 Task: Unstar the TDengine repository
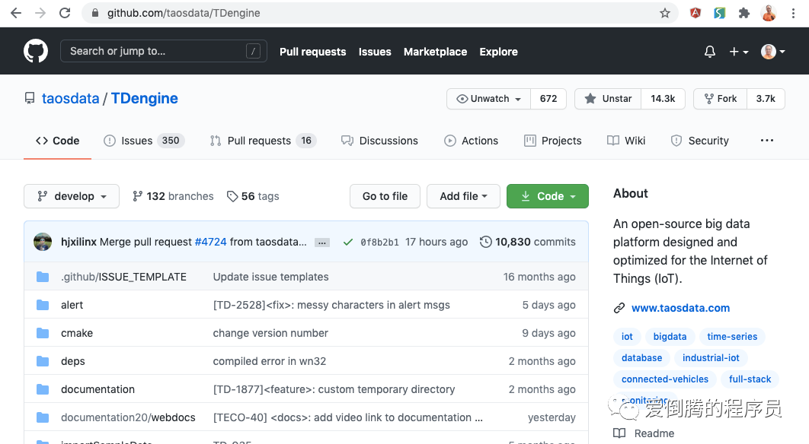tap(606, 98)
